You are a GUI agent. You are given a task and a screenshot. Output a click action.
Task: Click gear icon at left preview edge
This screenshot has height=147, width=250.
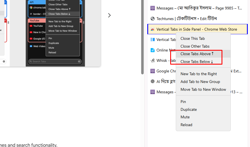click(4, 62)
